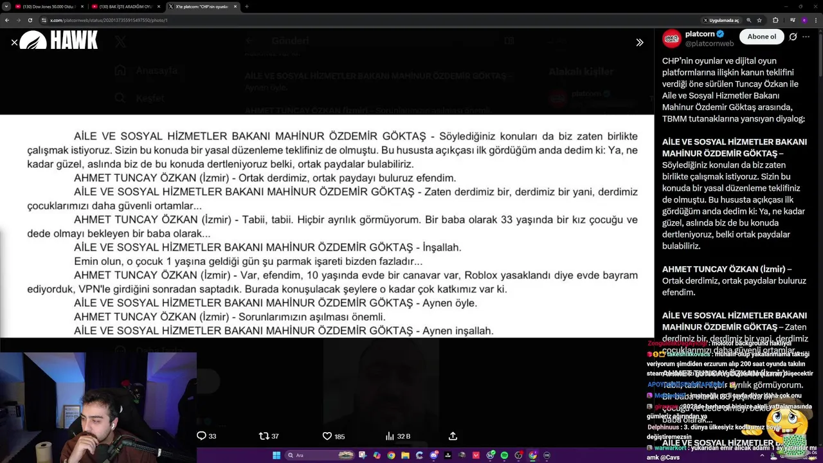Screen dimensions: 823x463
Task: Open the Chrome three-dot menu
Action: (x=816, y=20)
